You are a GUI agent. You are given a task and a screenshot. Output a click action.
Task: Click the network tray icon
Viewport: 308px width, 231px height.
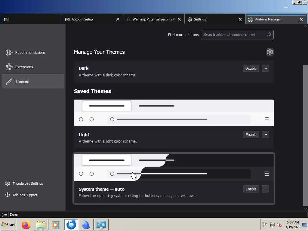(x=272, y=224)
